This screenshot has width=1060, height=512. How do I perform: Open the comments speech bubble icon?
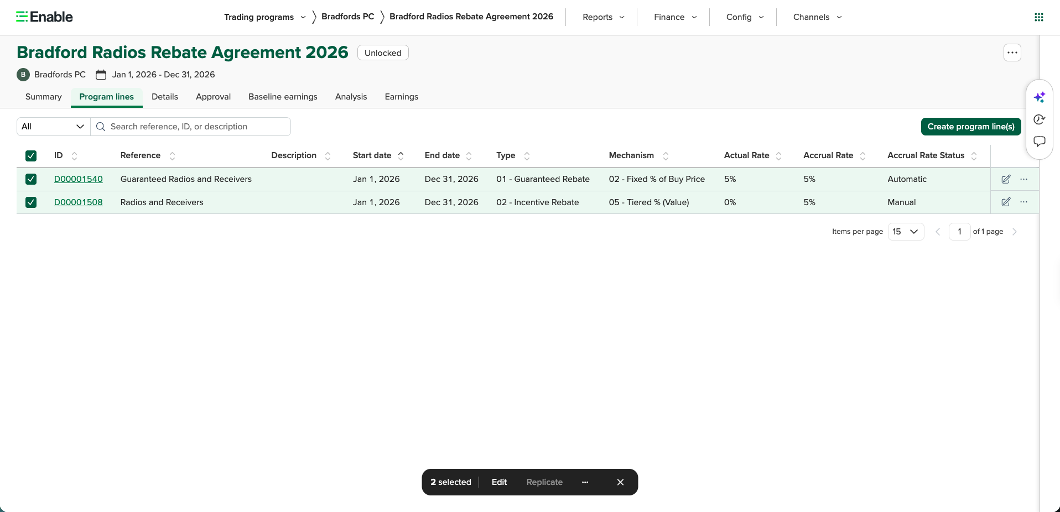click(x=1040, y=142)
